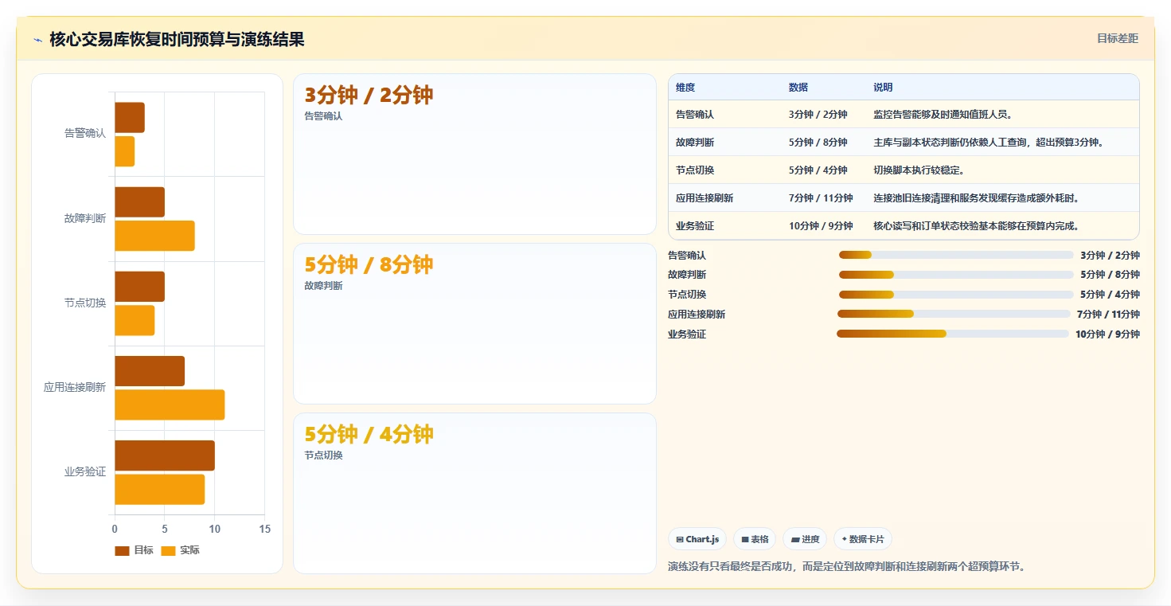Click progress value 10分钟 / 9分钟

tap(1107, 334)
